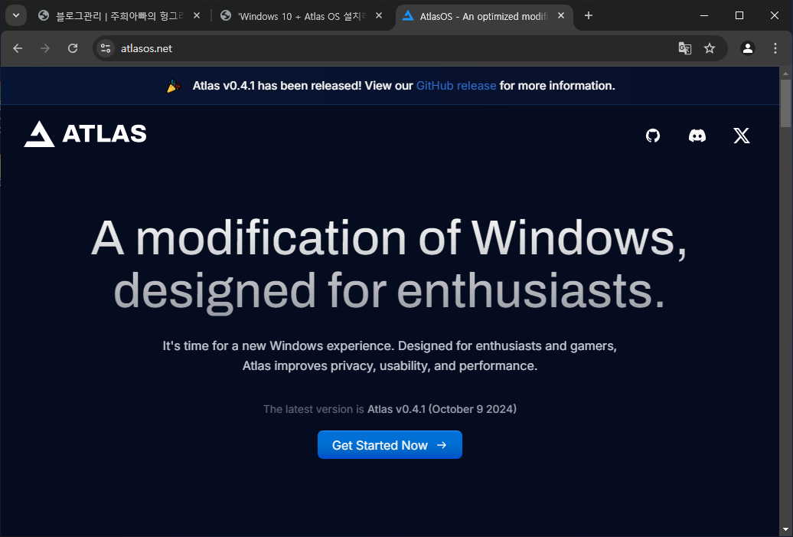
Task: Click the GitHub release link in banner
Action: (455, 86)
